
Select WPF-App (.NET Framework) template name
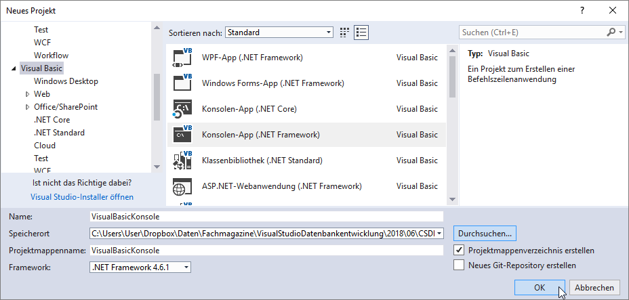pyautogui.click(x=252, y=58)
